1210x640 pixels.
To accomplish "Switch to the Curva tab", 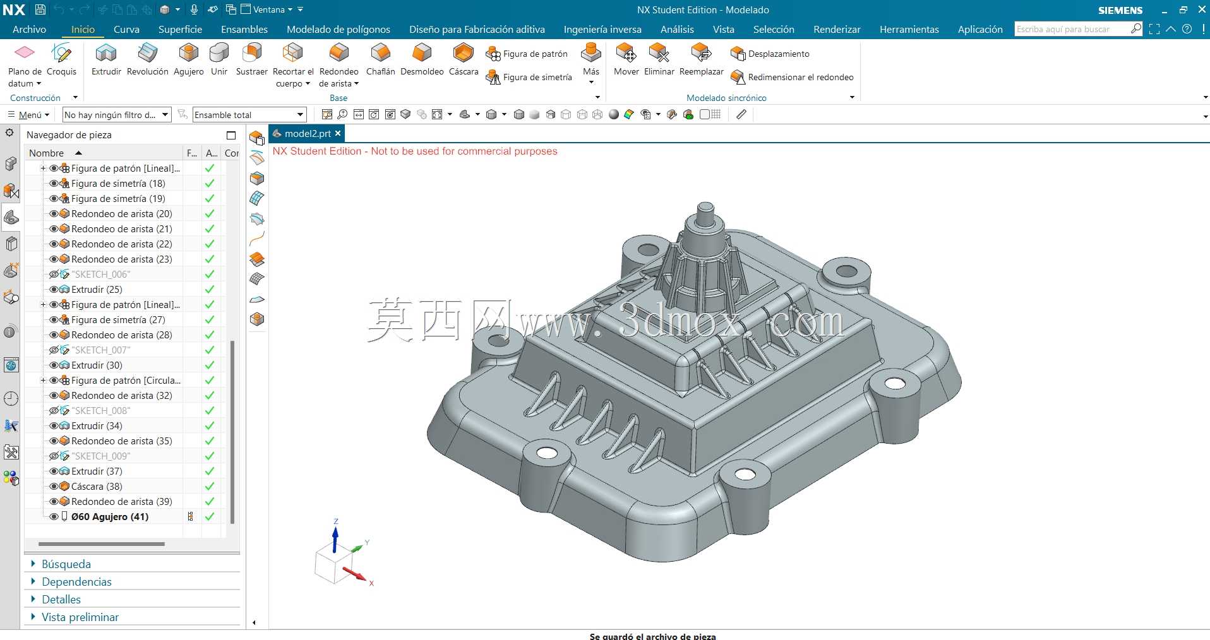I will point(126,29).
